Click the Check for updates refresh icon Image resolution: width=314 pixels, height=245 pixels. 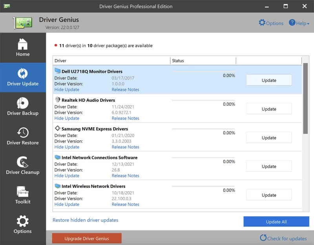tap(263, 238)
